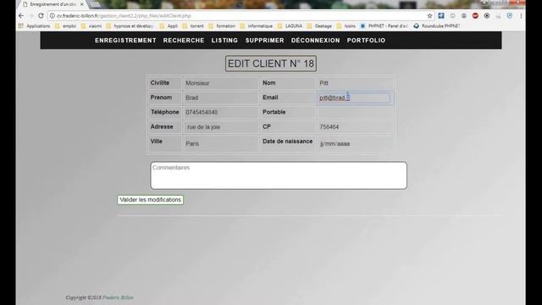Open the LAGUNA bookmark folder
This screenshot has width=542, height=305.
pyautogui.click(x=290, y=26)
